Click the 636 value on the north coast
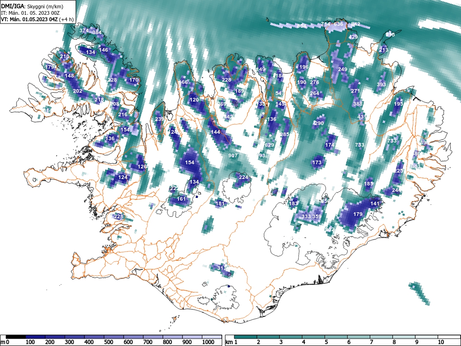This screenshot has width=461, height=346. pos(338,24)
